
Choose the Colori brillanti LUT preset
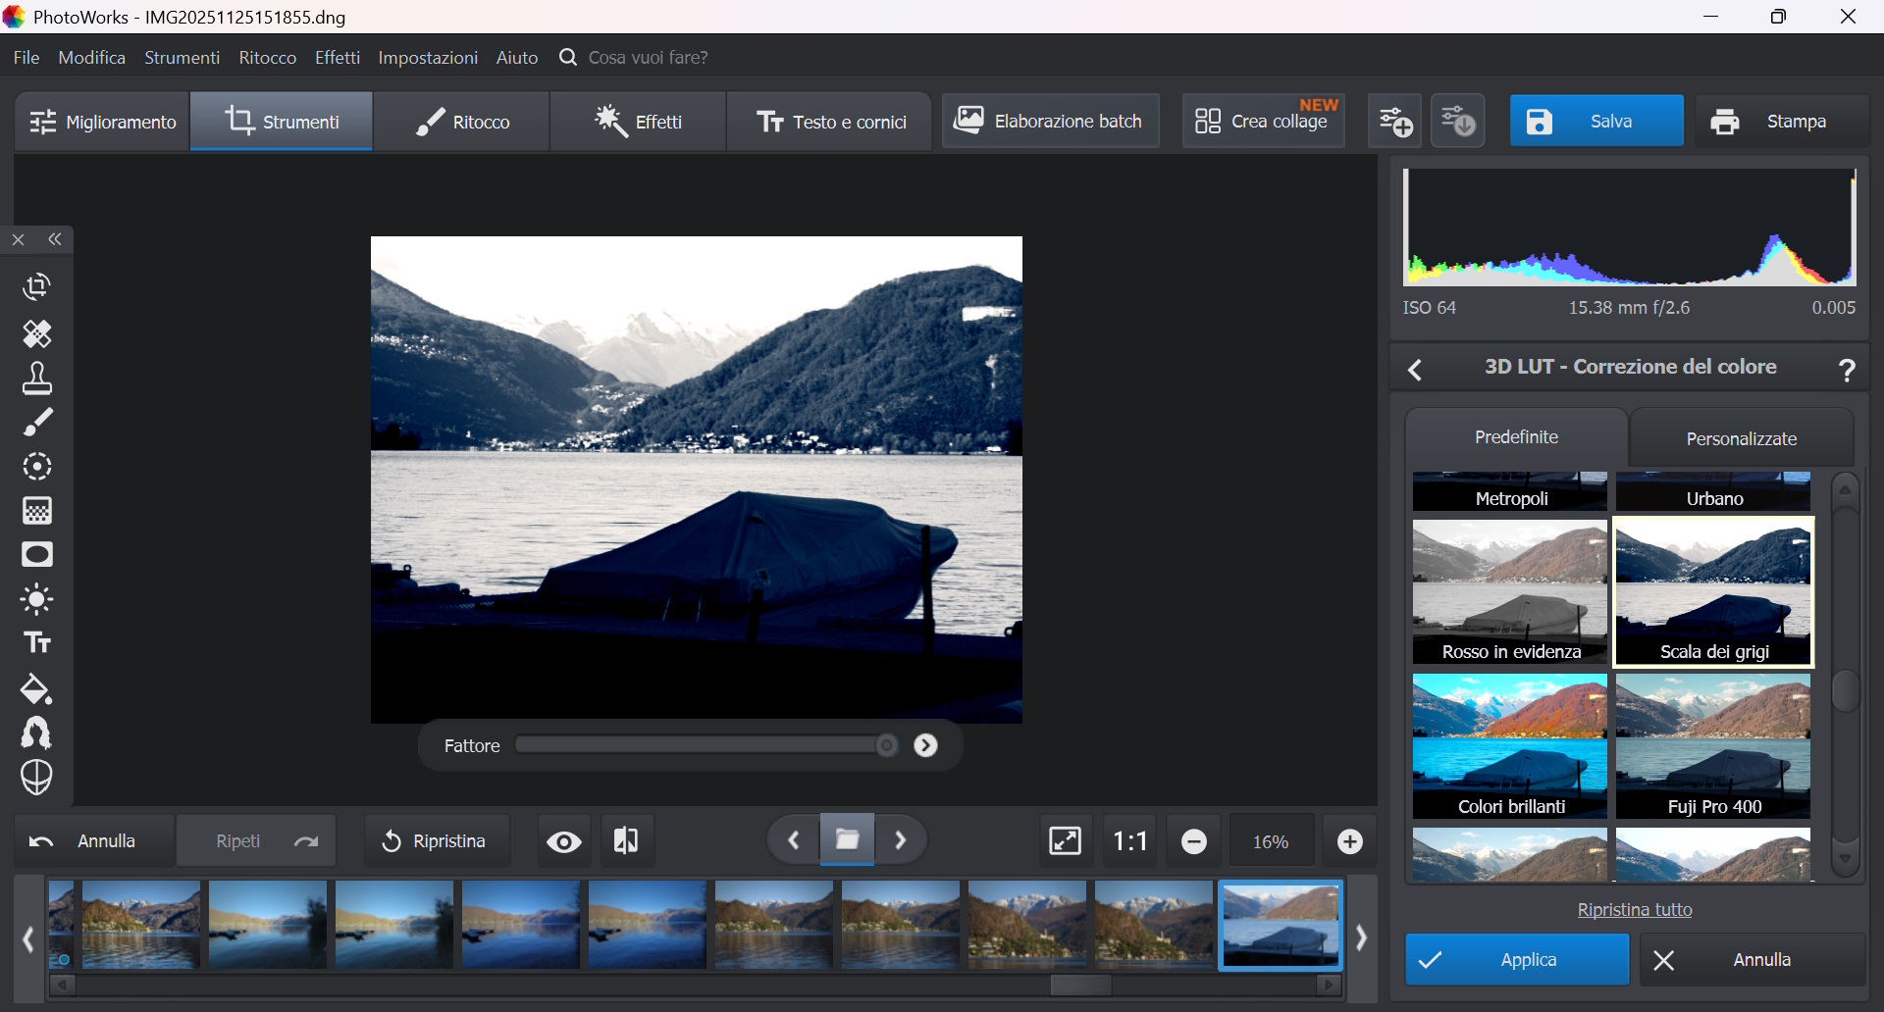(x=1509, y=746)
